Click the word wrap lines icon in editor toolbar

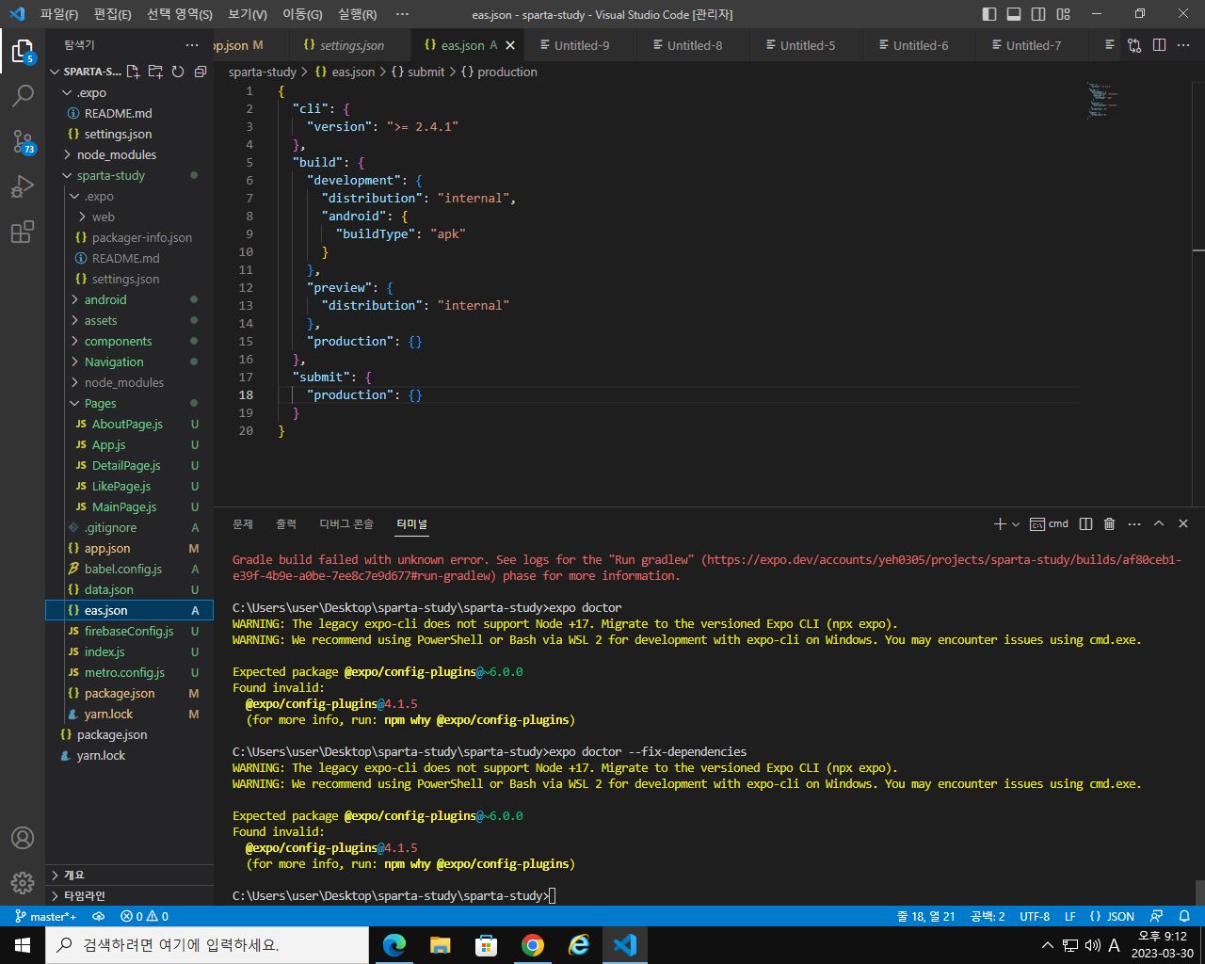coord(1110,45)
